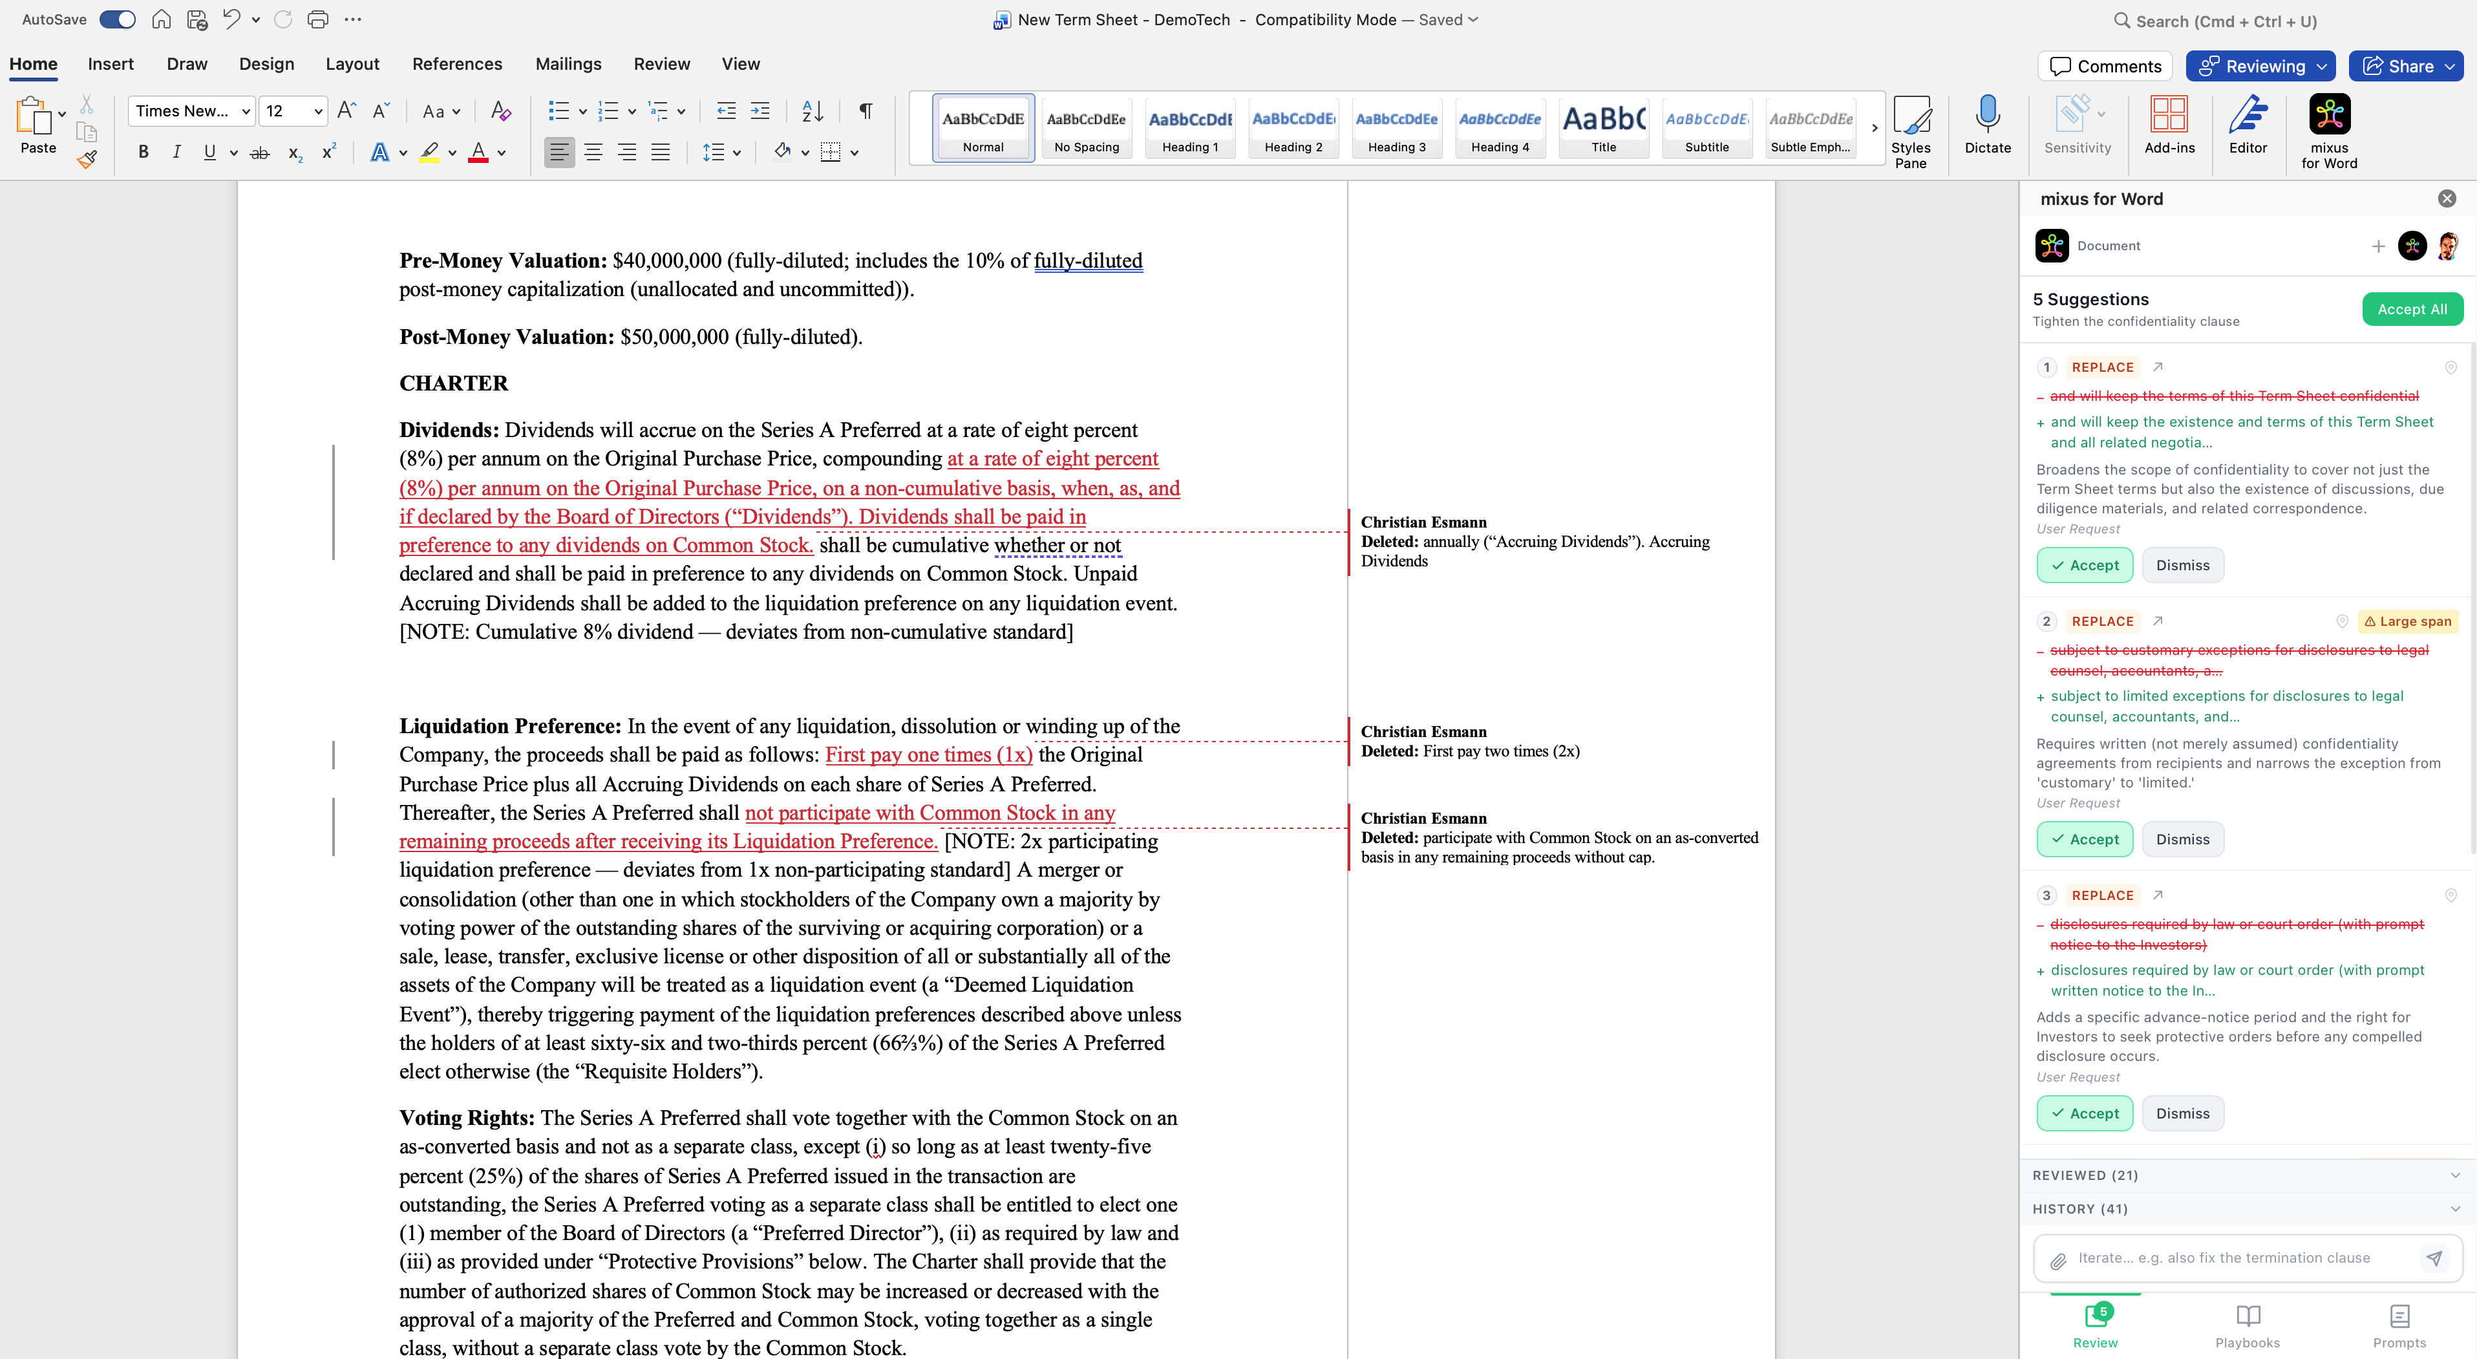Apply strikethrough formatting

(259, 152)
